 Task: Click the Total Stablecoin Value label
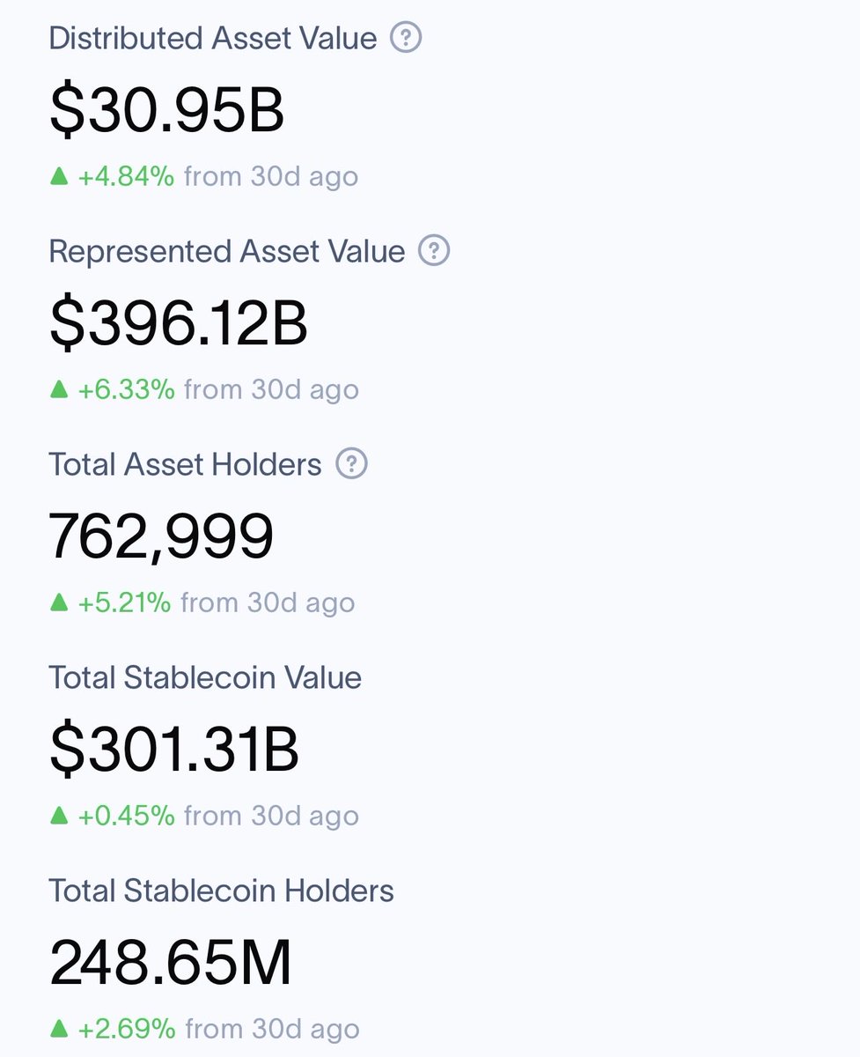pyautogui.click(x=205, y=677)
